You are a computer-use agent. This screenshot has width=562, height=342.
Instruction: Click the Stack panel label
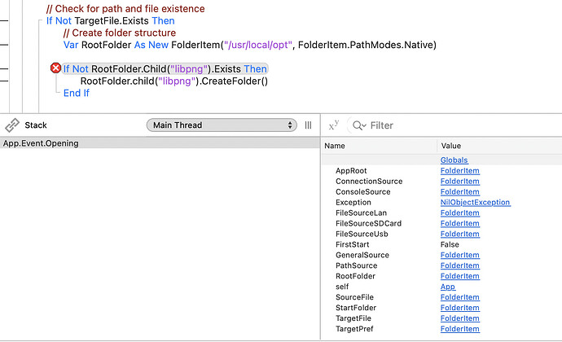click(36, 125)
